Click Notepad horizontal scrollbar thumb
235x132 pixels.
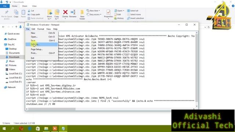tap(52, 109)
